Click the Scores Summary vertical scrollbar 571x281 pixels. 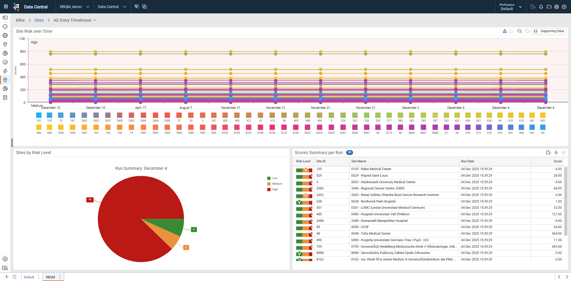pyautogui.click(x=566, y=201)
